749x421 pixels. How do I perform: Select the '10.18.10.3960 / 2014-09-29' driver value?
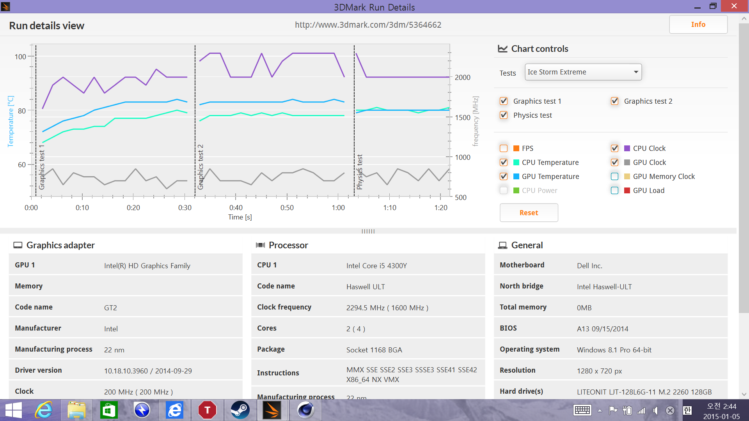(x=148, y=371)
